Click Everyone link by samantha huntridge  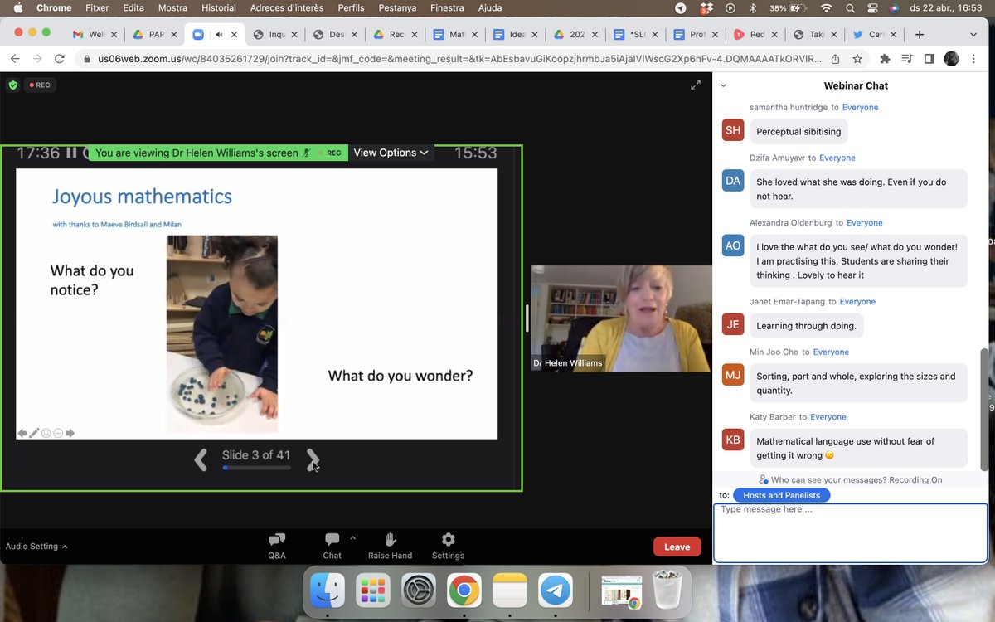[x=860, y=107]
